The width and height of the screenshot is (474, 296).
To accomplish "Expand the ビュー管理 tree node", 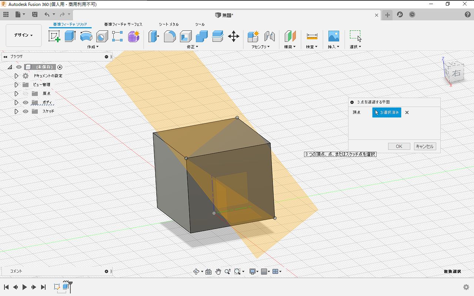I will (x=16, y=85).
